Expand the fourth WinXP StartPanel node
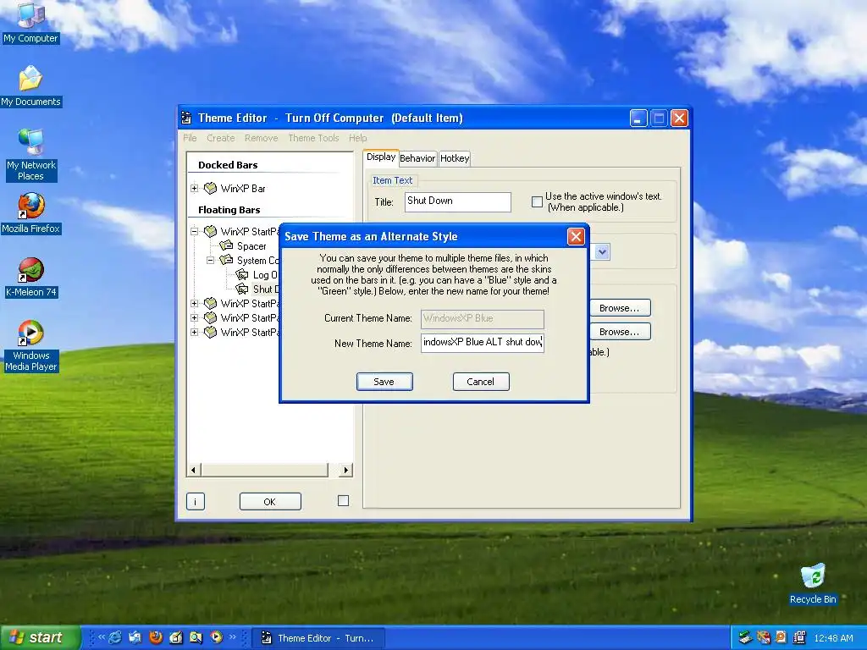This screenshot has height=650, width=867. coord(194,332)
